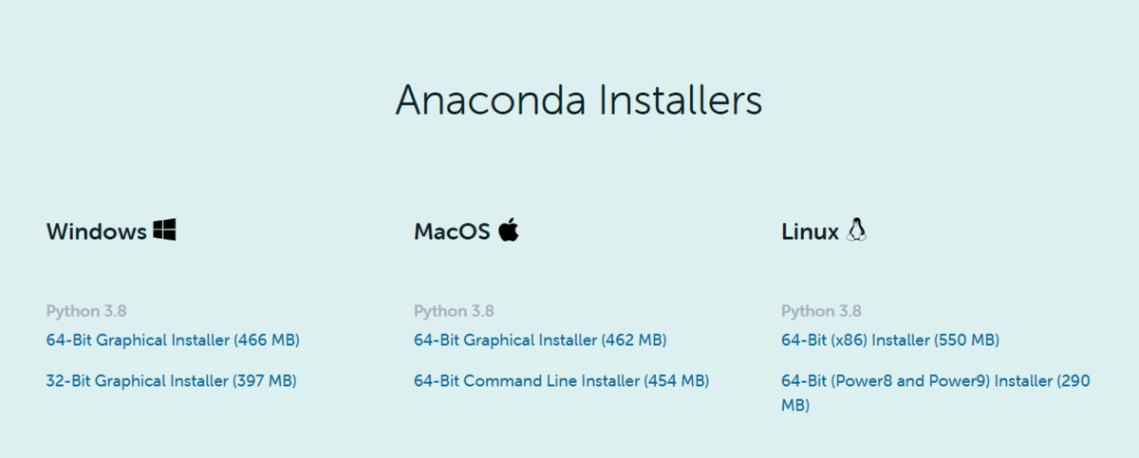Click the 550 MB size in Linux link
The width and height of the screenshot is (1139, 458).
(x=966, y=339)
